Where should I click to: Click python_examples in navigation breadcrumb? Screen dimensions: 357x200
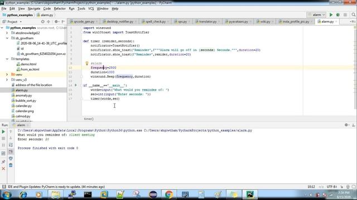[20, 15]
